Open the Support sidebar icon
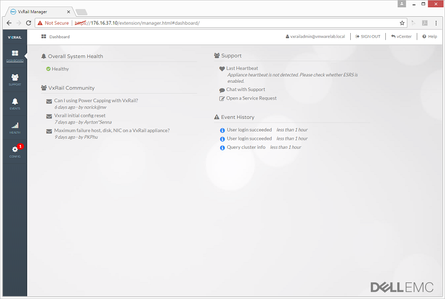Screen dimensions: 445x299 tap(15, 77)
